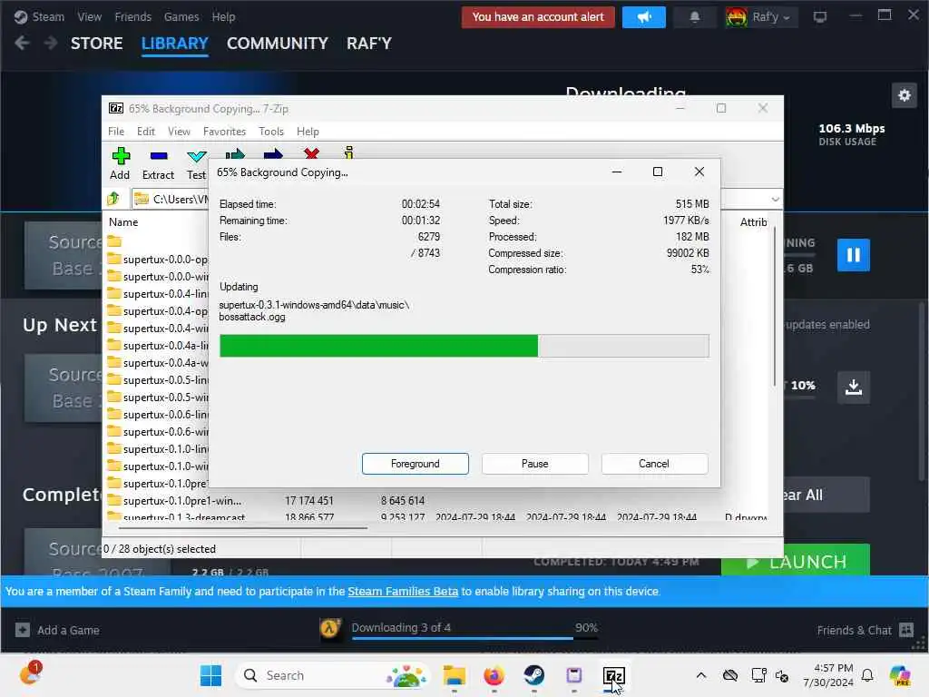The height and width of the screenshot is (697, 929).
Task: Select the supertux-0.0.6-lin folder row
Action: pyautogui.click(x=158, y=414)
